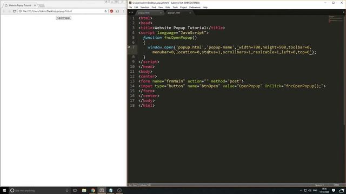Viewport: 346px width, 194px height.
Task: Click the Sublime Text vertical scrollbar
Action: click(x=344, y=71)
